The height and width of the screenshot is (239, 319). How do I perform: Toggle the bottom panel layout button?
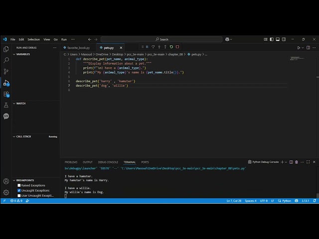[278, 39]
